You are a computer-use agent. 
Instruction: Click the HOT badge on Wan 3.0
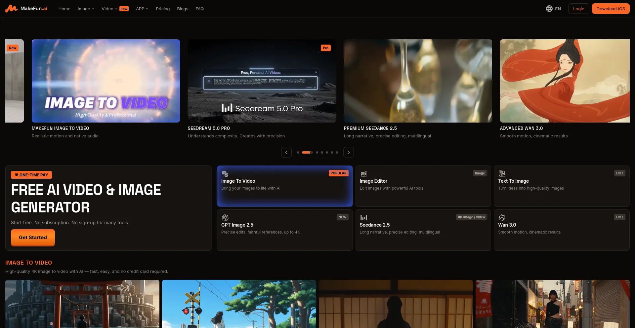coord(619,217)
